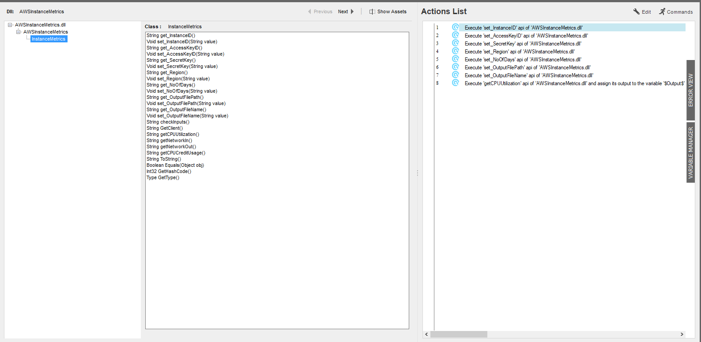Open the Commands panel
The image size is (701, 342).
(x=676, y=12)
